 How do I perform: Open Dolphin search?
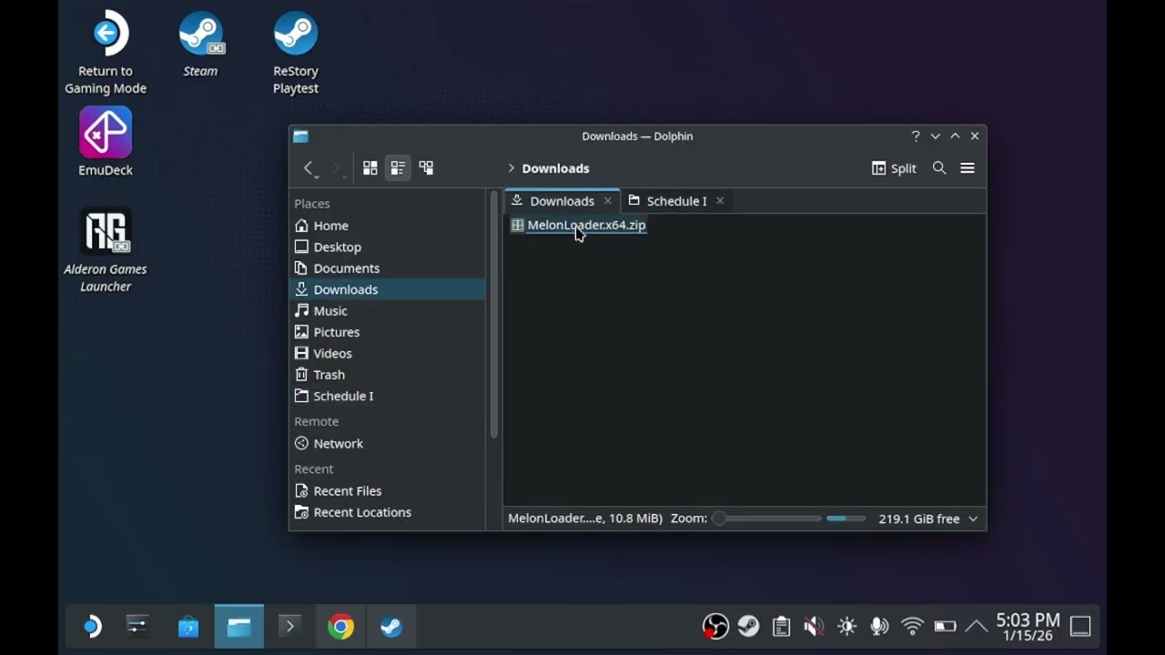click(x=939, y=168)
